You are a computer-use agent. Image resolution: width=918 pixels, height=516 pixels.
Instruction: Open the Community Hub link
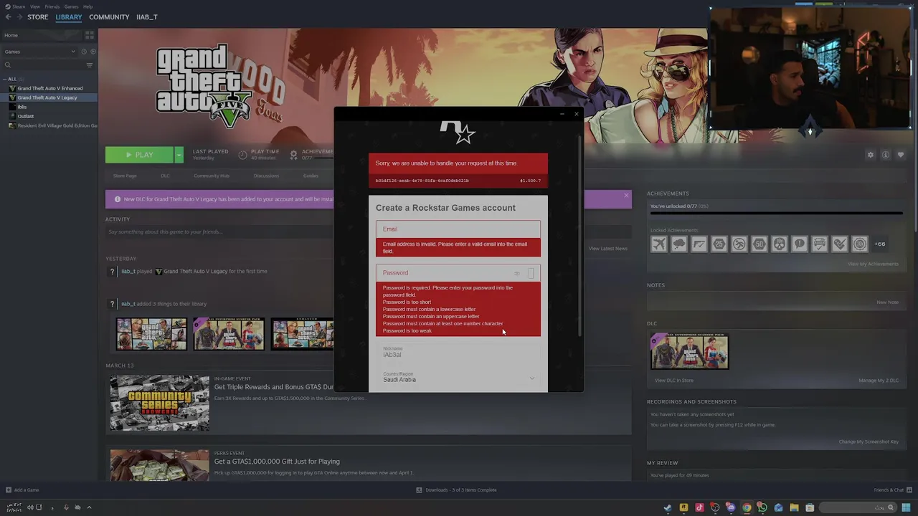click(212, 176)
